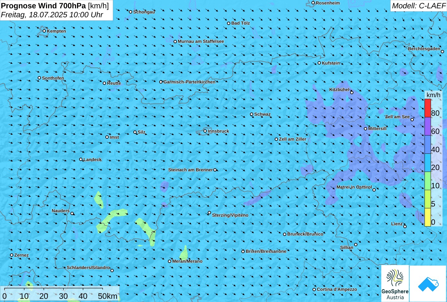The width and height of the screenshot is (447, 302).
Task: Click the blue cloud logo icon
Action: (428, 284)
